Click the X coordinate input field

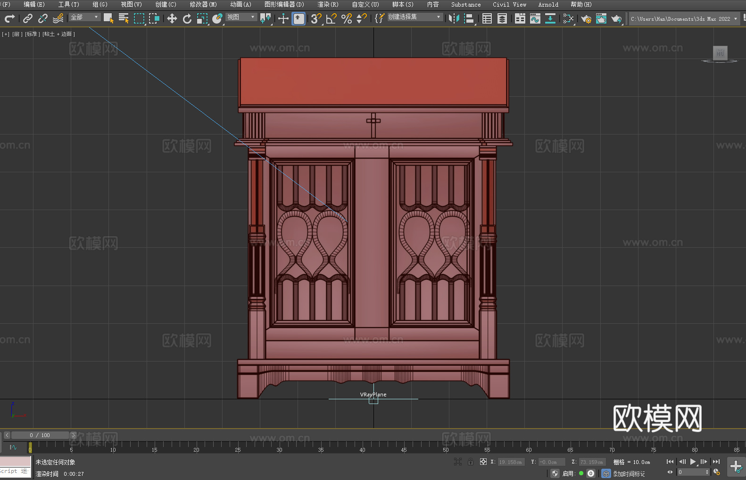[x=511, y=462]
